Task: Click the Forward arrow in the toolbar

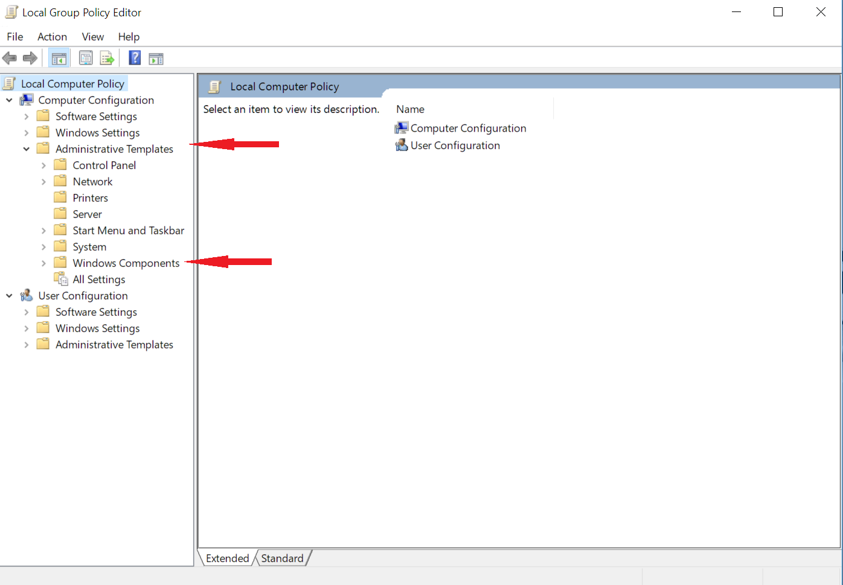Action: (30, 59)
